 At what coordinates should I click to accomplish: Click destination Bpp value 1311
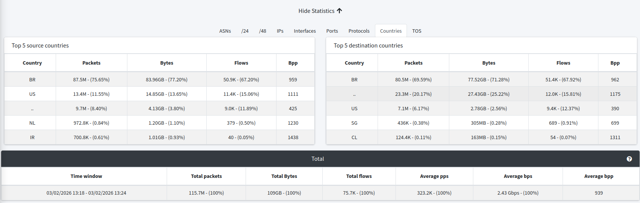(615, 137)
